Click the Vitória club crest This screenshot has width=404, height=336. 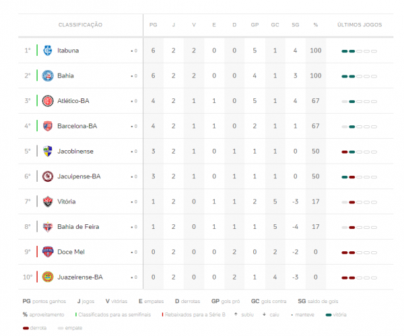pyautogui.click(x=48, y=201)
